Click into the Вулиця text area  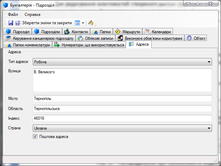[122, 80]
